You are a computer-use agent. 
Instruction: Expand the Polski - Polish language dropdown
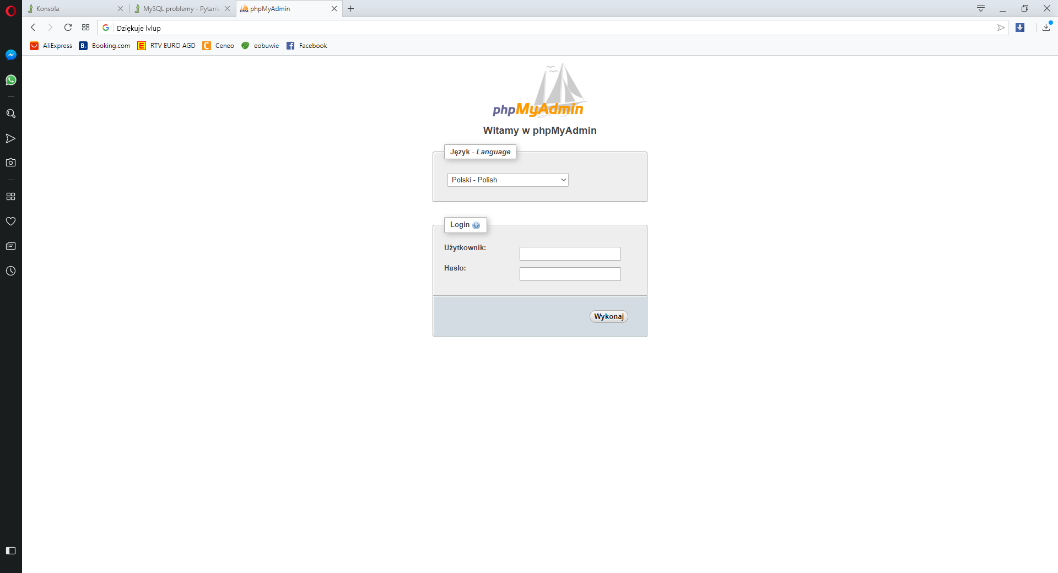click(x=508, y=180)
